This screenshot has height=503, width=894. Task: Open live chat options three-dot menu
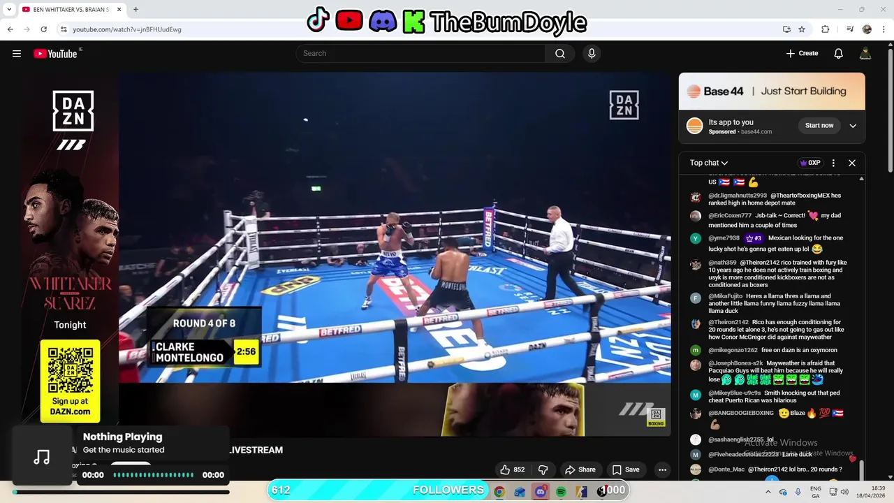click(833, 163)
